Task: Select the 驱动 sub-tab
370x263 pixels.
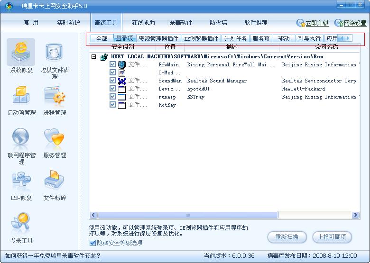Action: [284, 38]
